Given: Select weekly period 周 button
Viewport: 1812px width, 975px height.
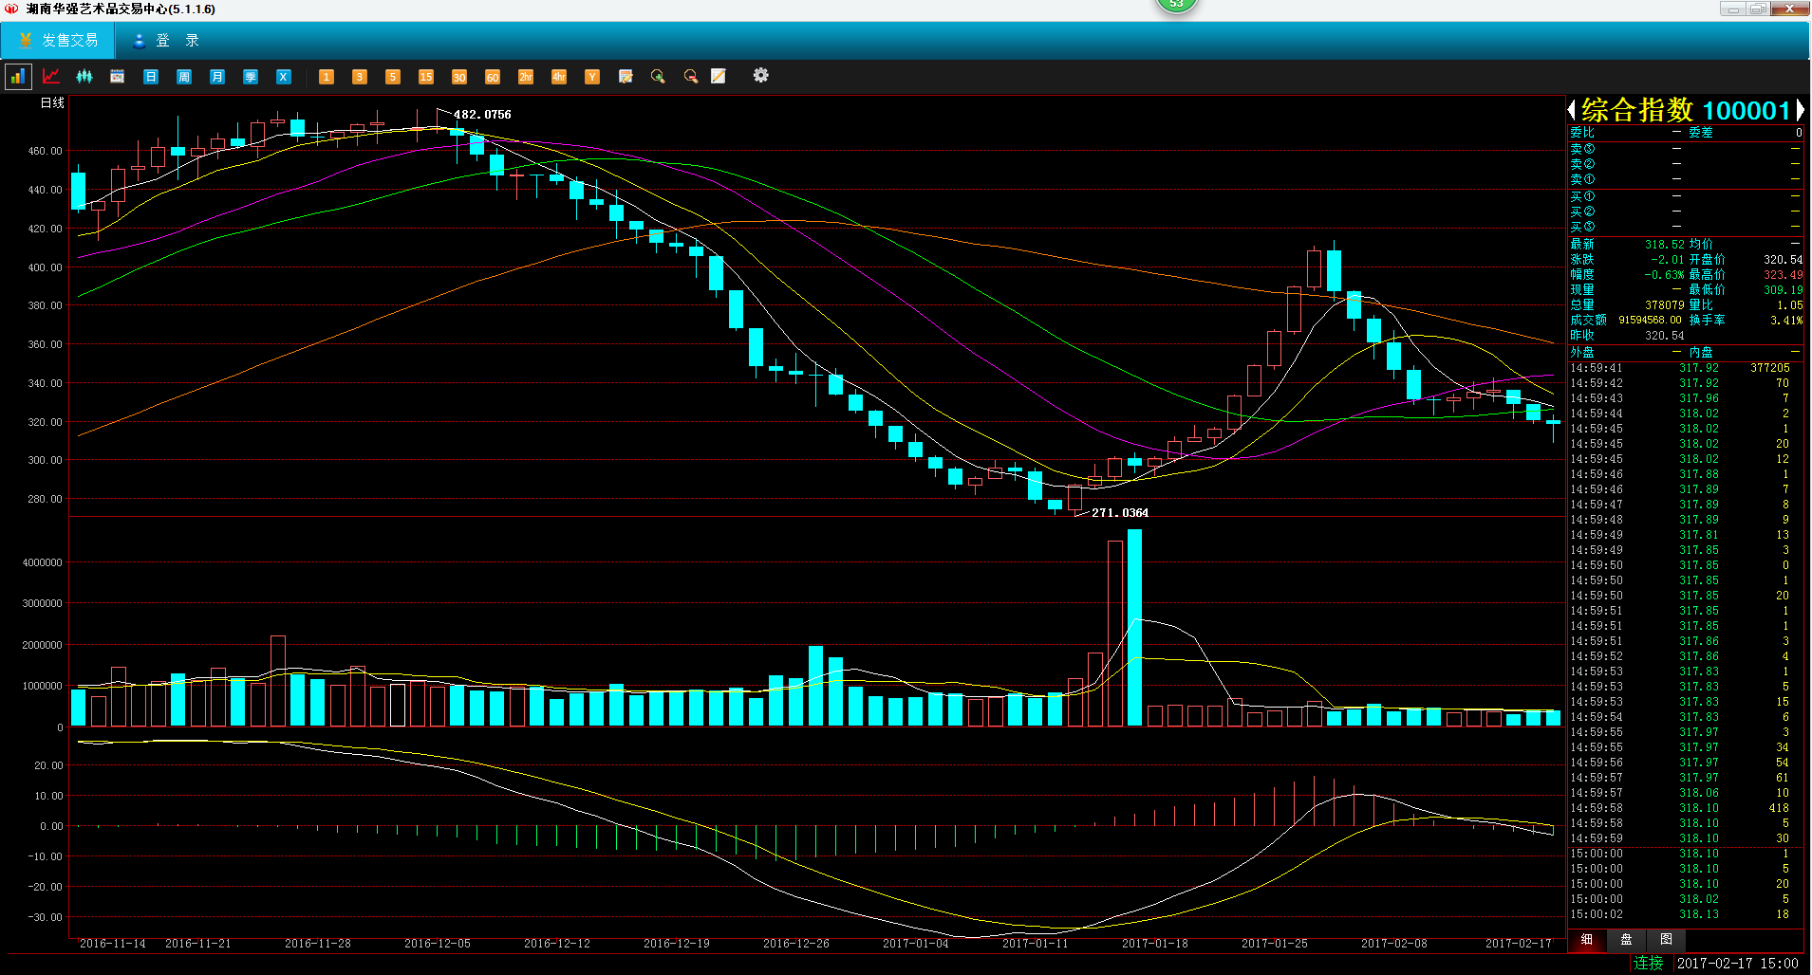Looking at the screenshot, I should pyautogui.click(x=184, y=77).
